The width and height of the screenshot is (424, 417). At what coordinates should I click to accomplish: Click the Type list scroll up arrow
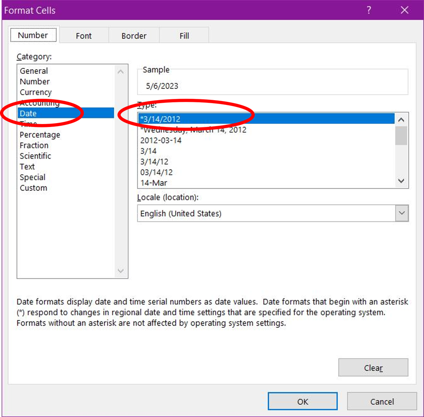coord(401,120)
